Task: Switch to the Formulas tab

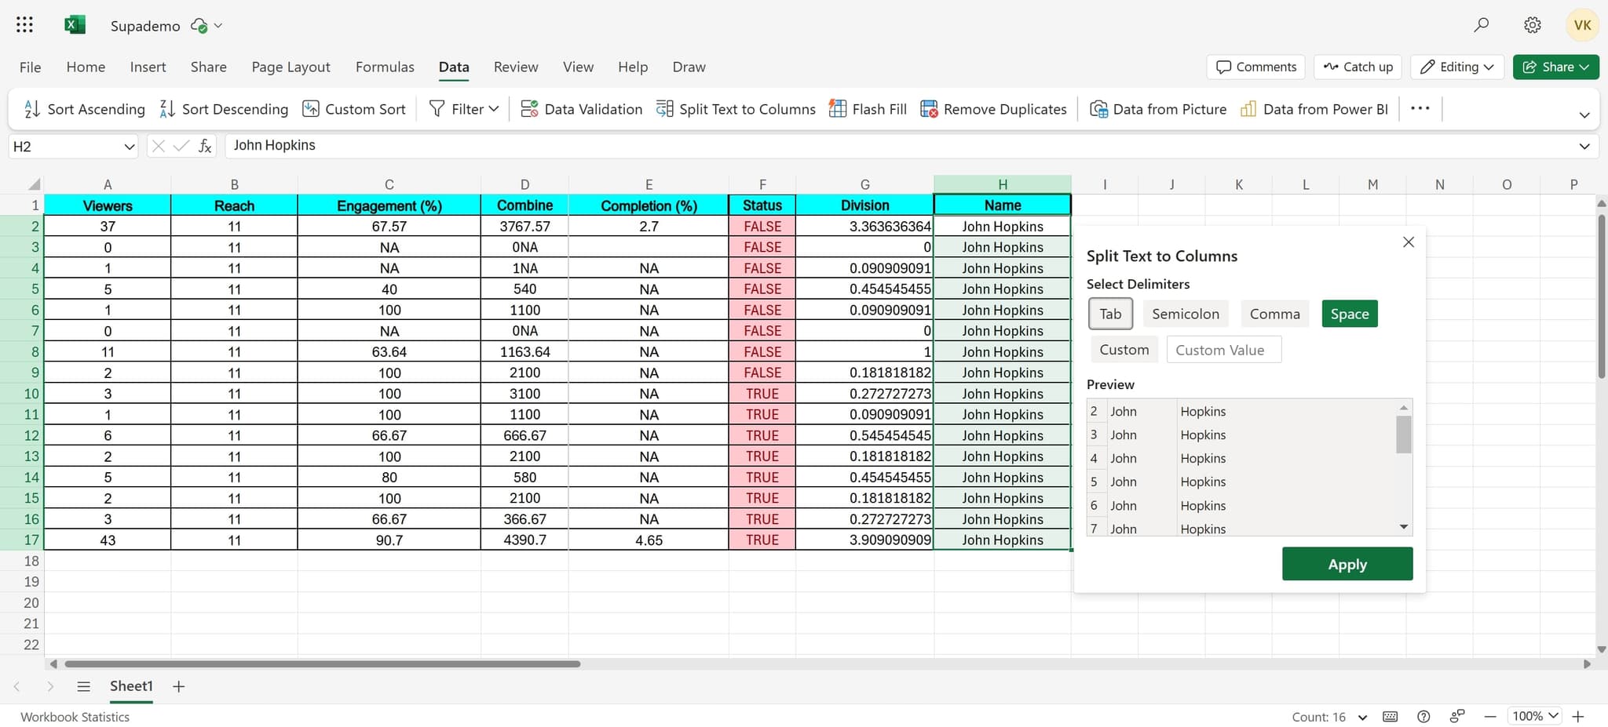Action: coord(385,67)
